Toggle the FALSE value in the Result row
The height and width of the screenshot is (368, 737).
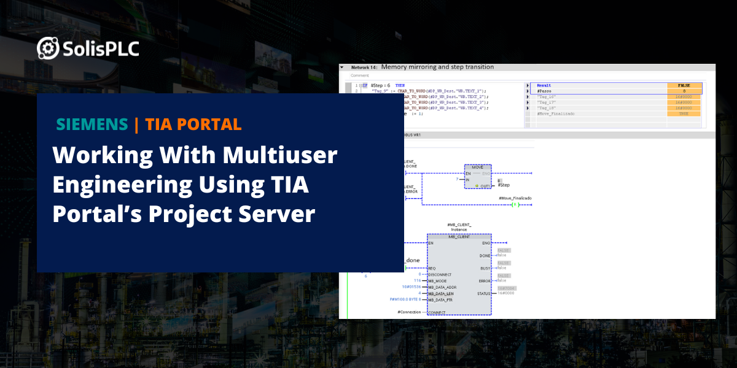coord(683,84)
